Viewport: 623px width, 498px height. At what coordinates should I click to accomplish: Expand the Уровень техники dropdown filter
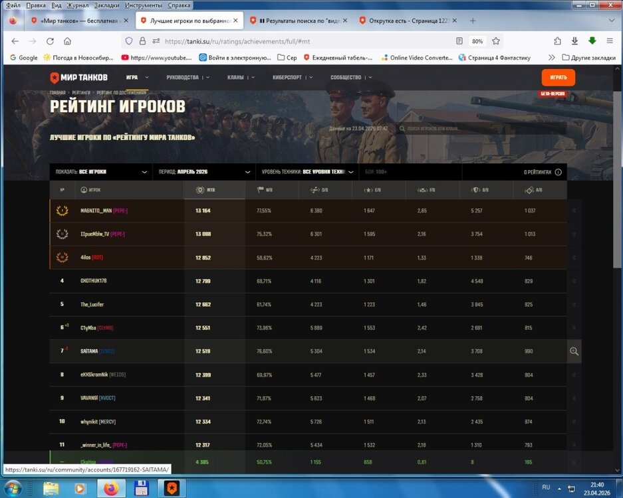(x=307, y=172)
